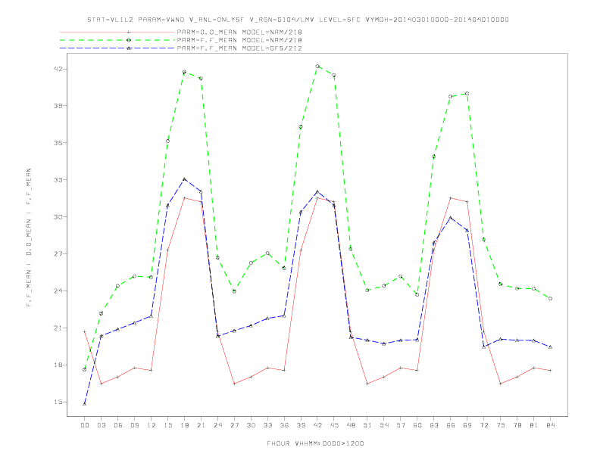
Task: Click y-axis tick label 30
Action: [x=58, y=216]
